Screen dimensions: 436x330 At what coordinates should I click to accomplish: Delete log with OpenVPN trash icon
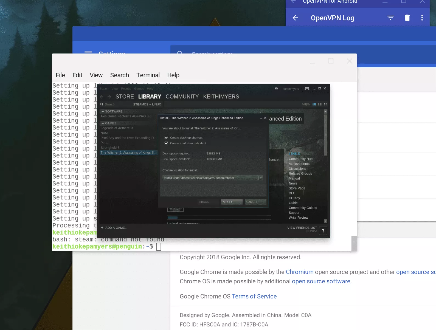coord(407,18)
